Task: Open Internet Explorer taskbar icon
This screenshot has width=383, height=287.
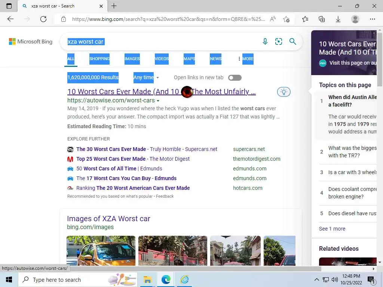Action: (184, 280)
